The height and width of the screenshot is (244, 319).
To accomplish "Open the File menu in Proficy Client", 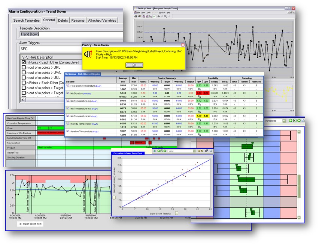I will click(x=139, y=13).
